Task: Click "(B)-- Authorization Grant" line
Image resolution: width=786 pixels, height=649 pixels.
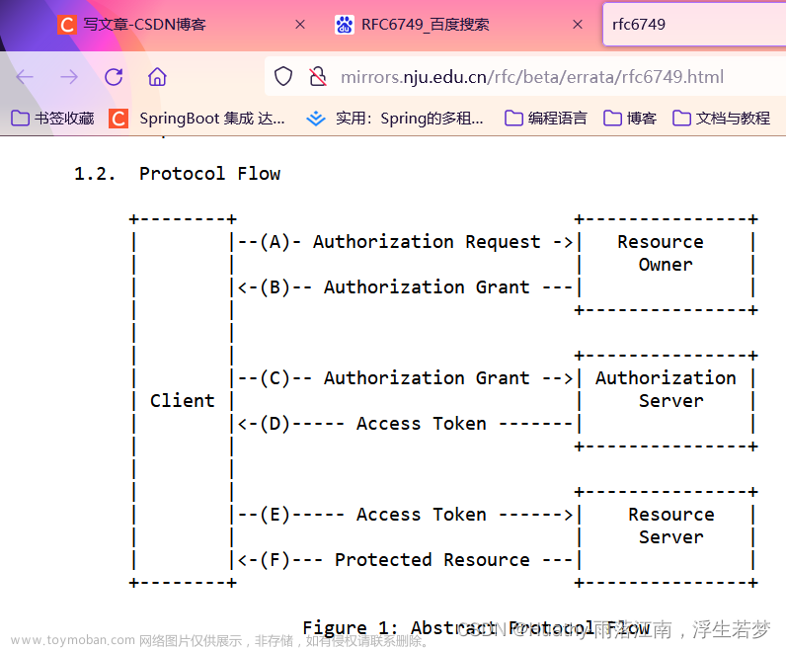Action: point(395,287)
